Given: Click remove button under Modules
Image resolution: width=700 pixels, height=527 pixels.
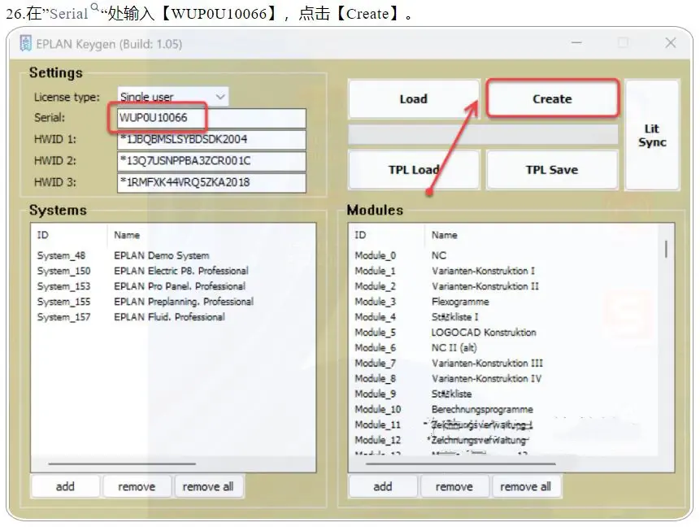Looking at the screenshot, I should click(454, 486).
